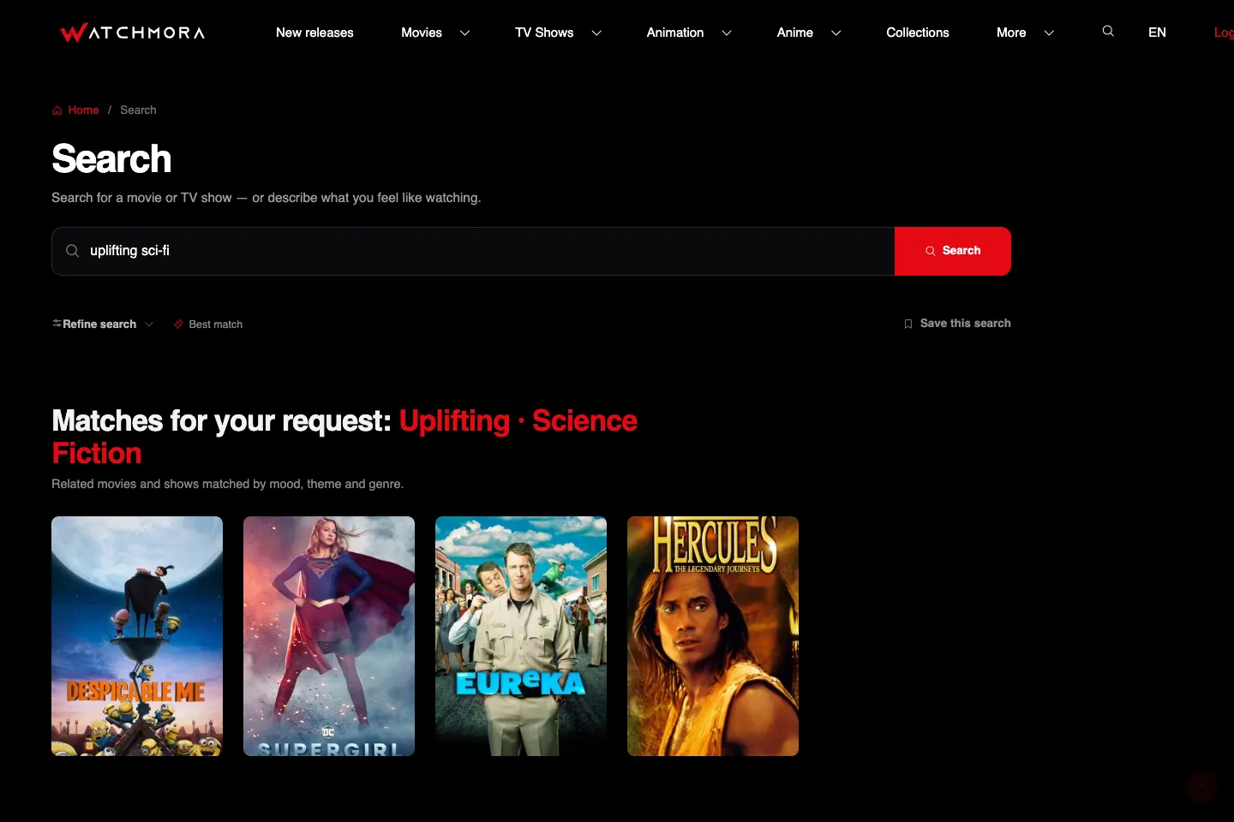This screenshot has height=822, width=1234.
Task: Click the scroll-to-top round button
Action: point(1201,786)
